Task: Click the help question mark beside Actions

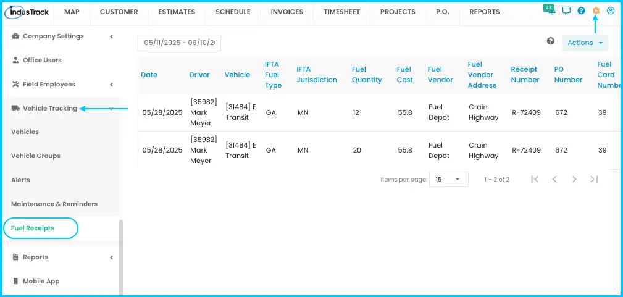Action: (551, 41)
